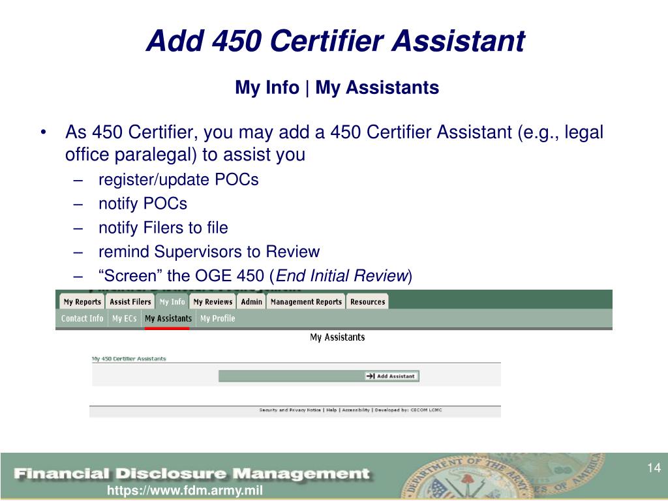668x501 pixels.
Task: Click the slide number 14
Action: (x=654, y=468)
